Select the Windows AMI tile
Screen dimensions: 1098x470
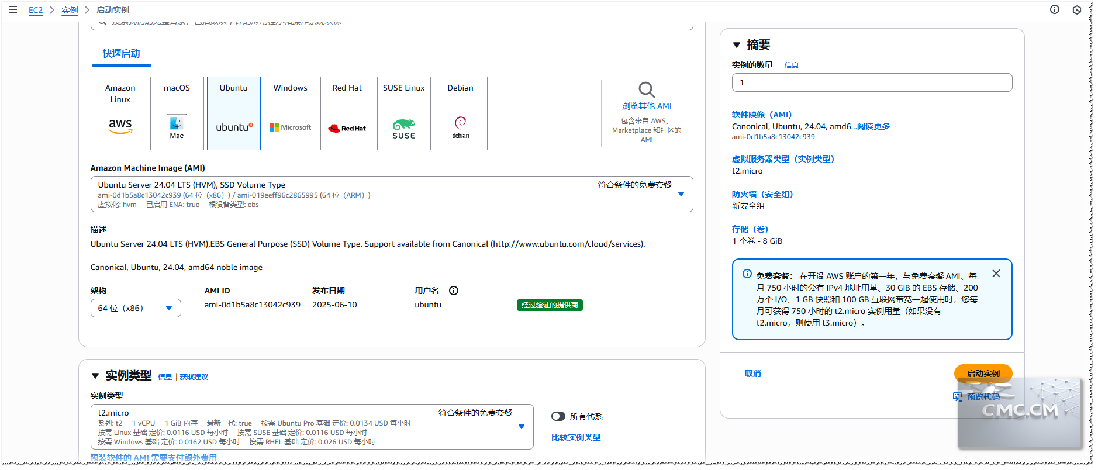pyautogui.click(x=291, y=113)
